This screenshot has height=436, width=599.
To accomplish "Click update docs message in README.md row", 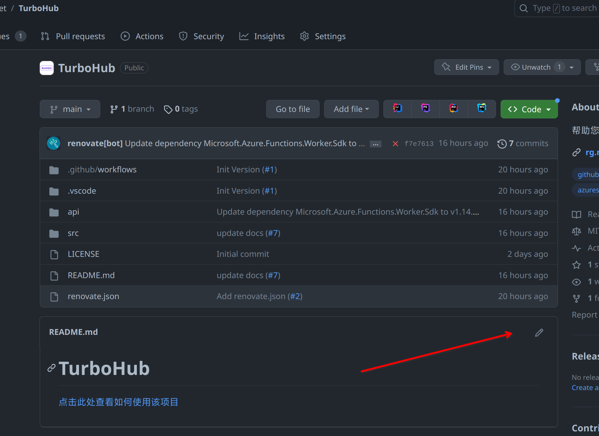I will pyautogui.click(x=240, y=275).
